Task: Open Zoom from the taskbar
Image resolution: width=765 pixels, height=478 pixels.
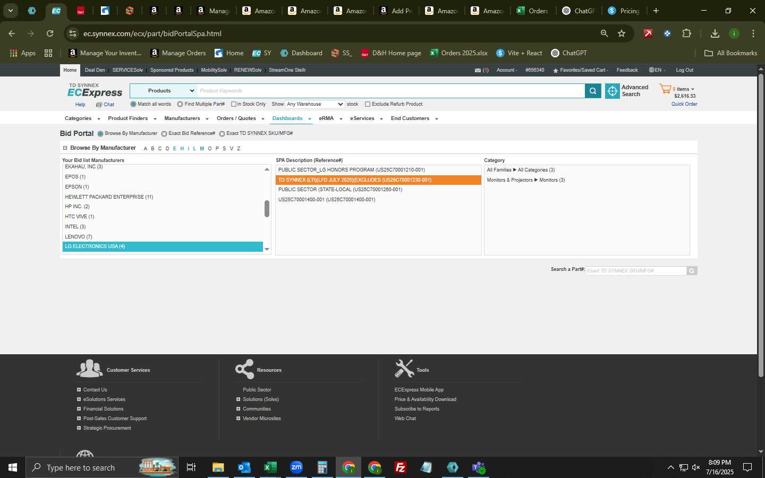Action: click(x=296, y=467)
